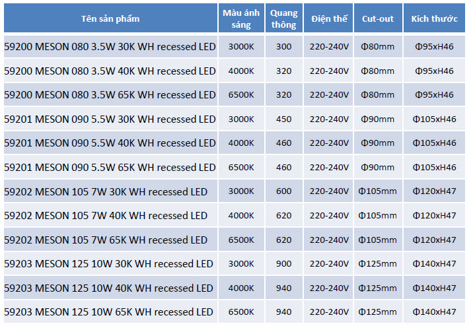Click the luminous flux value 900

[x=283, y=264]
